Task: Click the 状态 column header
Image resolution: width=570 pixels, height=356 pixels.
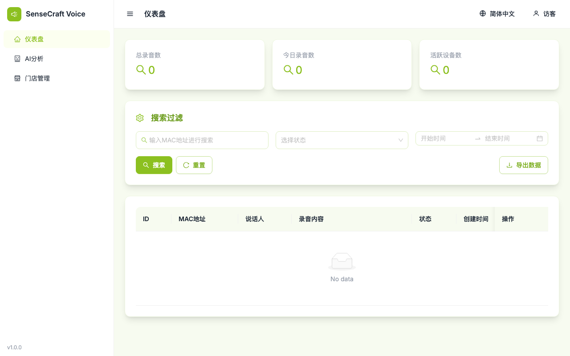Action: click(x=434, y=219)
